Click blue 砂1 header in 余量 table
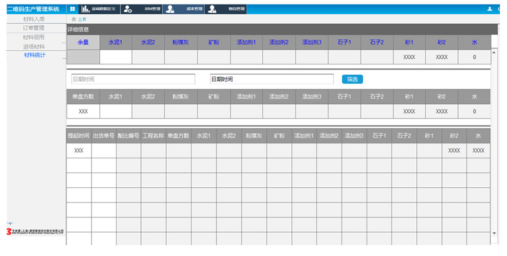The image size is (507, 256). pos(409,42)
